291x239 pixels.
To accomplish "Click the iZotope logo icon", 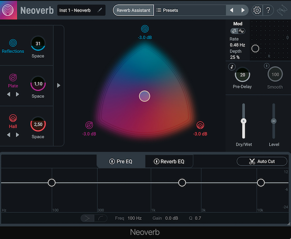I will tap(282, 10).
